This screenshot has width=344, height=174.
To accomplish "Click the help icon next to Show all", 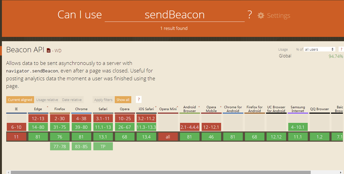I will click(x=138, y=99).
